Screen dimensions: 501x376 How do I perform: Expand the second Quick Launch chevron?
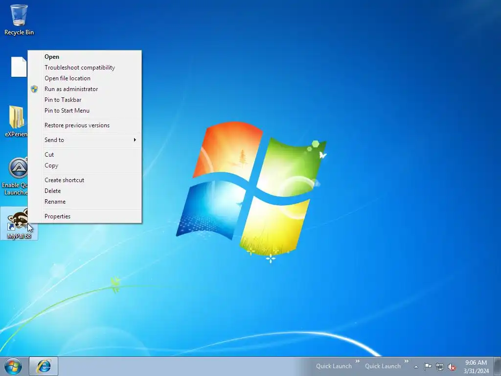pyautogui.click(x=407, y=361)
